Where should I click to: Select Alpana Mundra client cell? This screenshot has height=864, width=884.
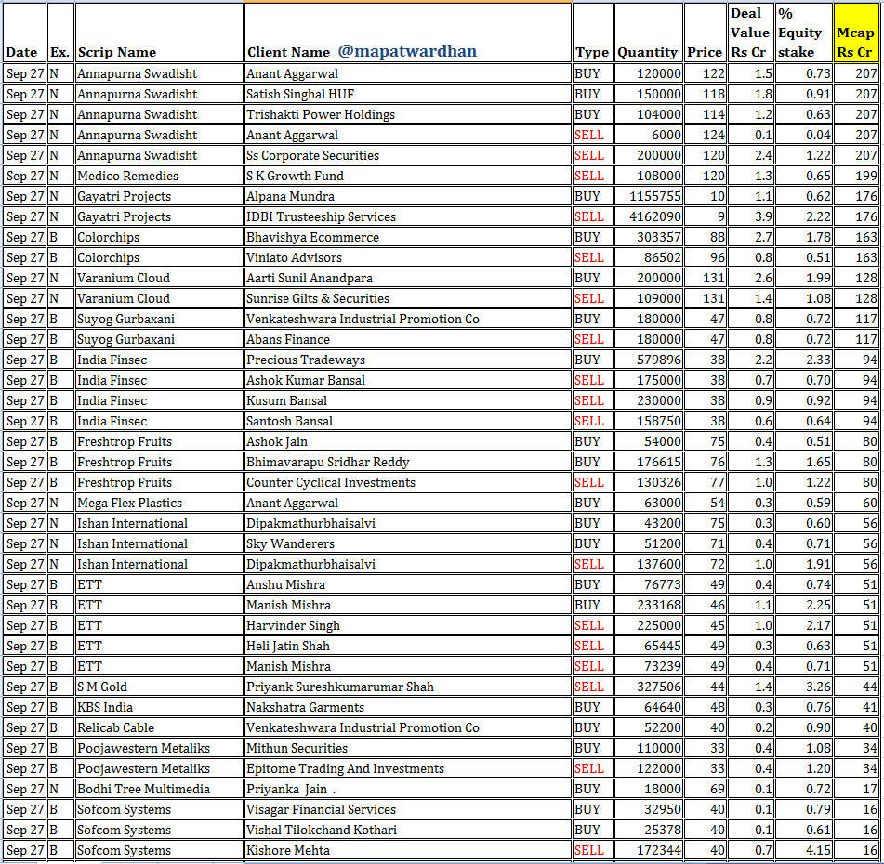pyautogui.click(x=408, y=196)
